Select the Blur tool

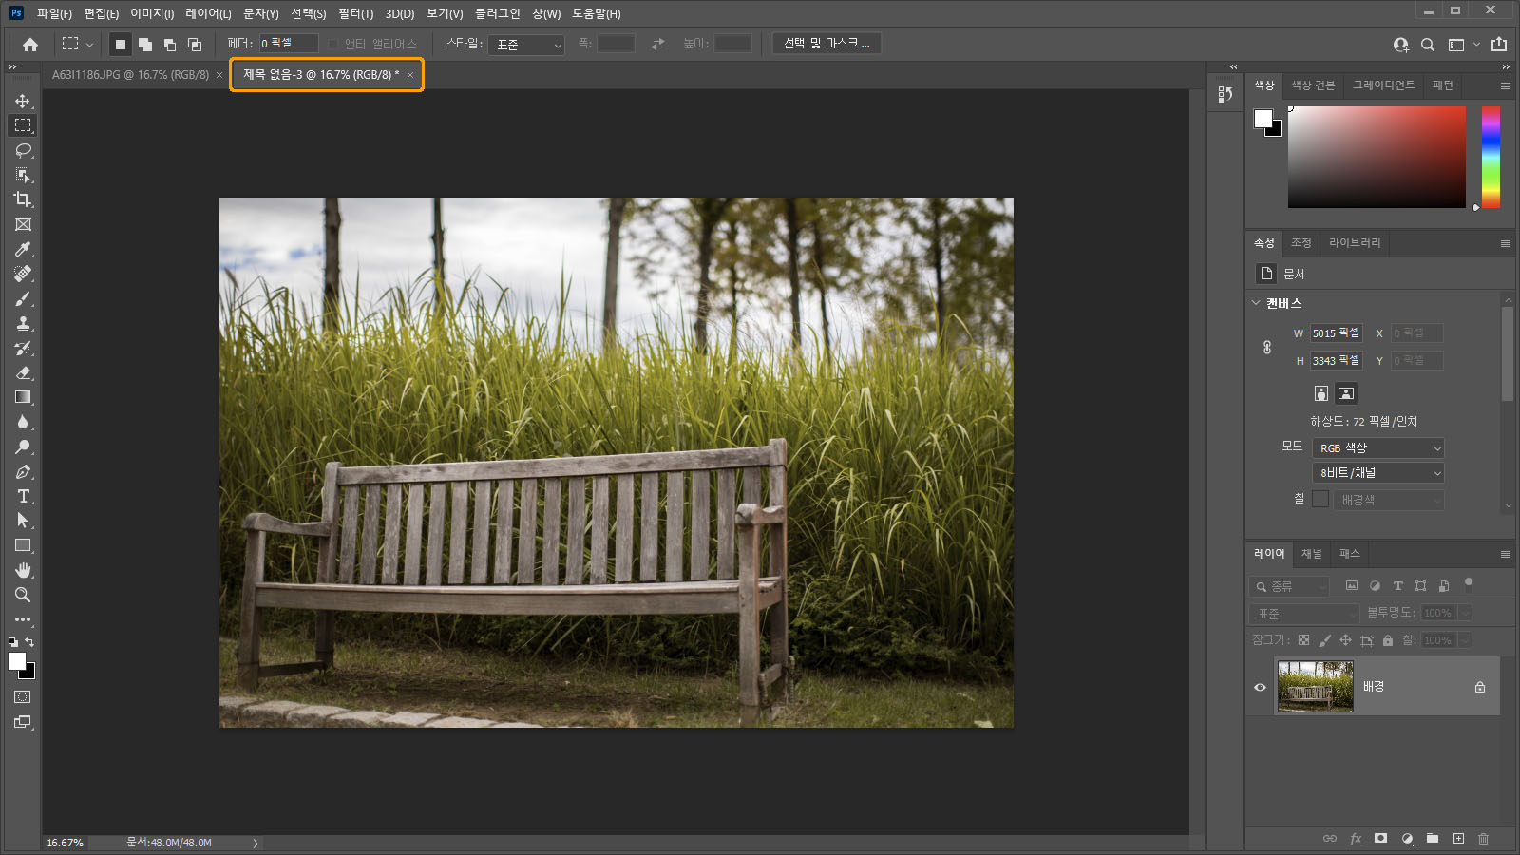pyautogui.click(x=23, y=422)
